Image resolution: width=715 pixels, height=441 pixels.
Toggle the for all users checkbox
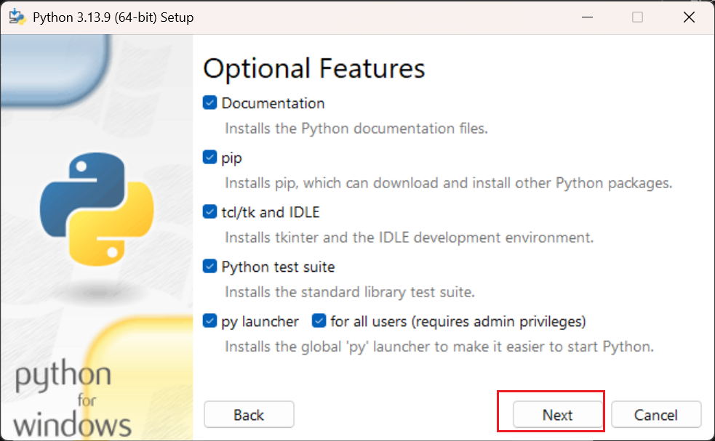319,320
